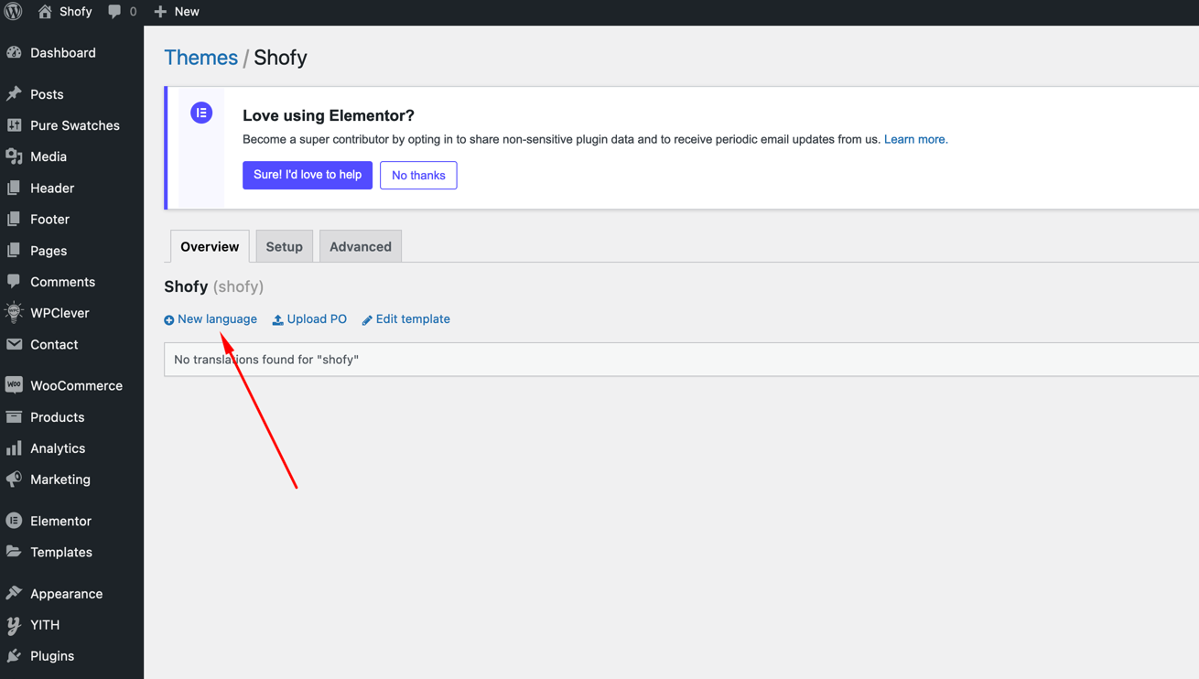1199x679 pixels.
Task: Click the Dashboard gauge icon in sidebar
Action: click(x=14, y=53)
